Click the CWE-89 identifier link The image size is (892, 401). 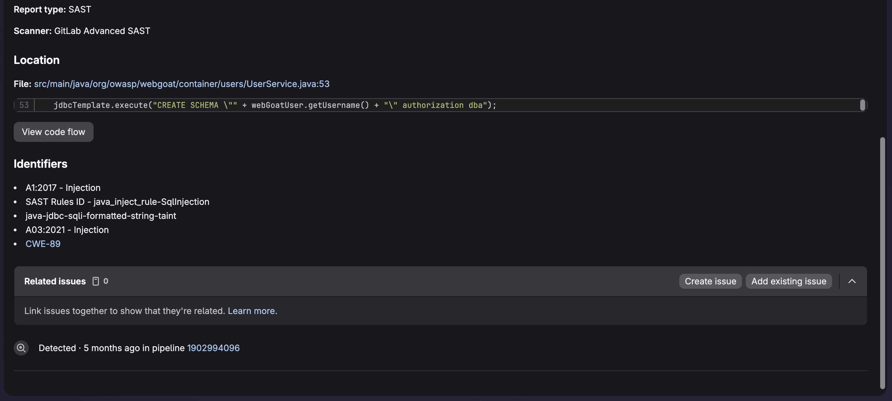point(43,244)
